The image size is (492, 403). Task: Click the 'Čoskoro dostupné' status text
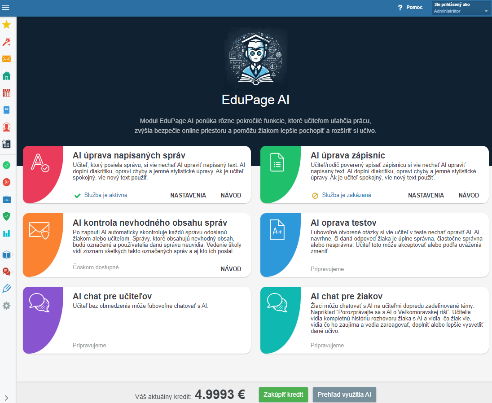96,267
